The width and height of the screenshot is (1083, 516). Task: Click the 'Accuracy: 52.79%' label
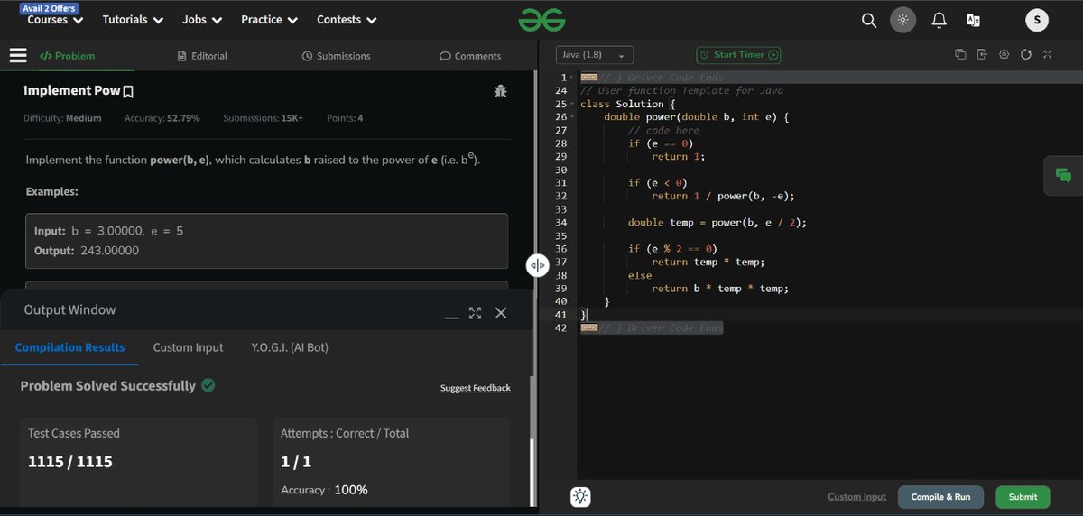(x=162, y=118)
